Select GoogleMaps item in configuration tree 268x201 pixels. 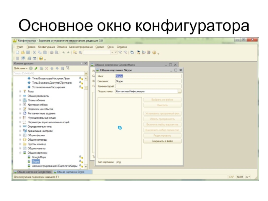coord(39,157)
